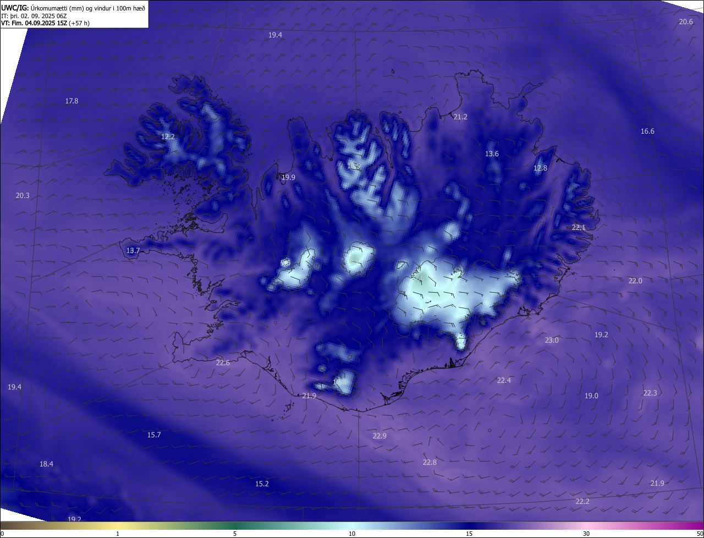Click the 12.2 value over the Westfjords
This screenshot has width=704, height=538.
168,137
